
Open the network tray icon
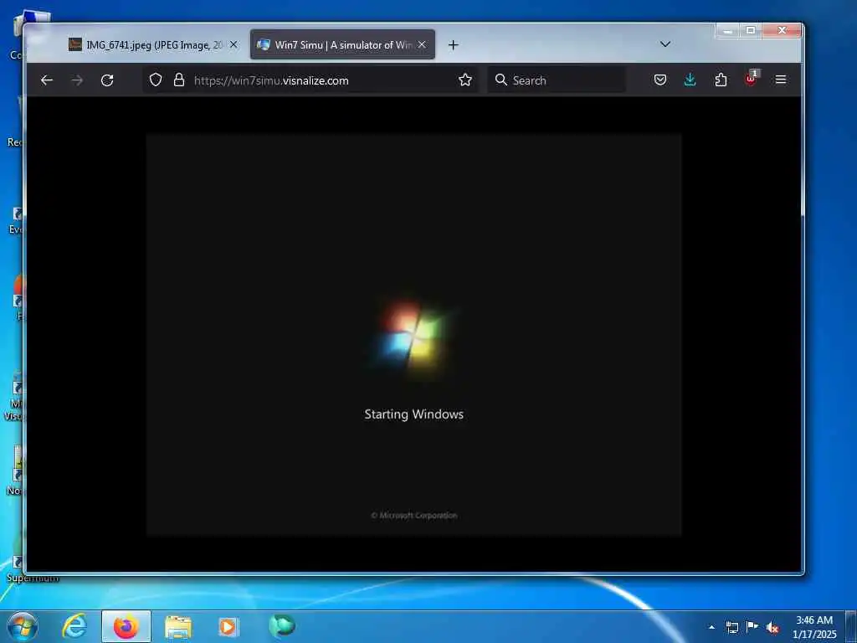click(731, 627)
